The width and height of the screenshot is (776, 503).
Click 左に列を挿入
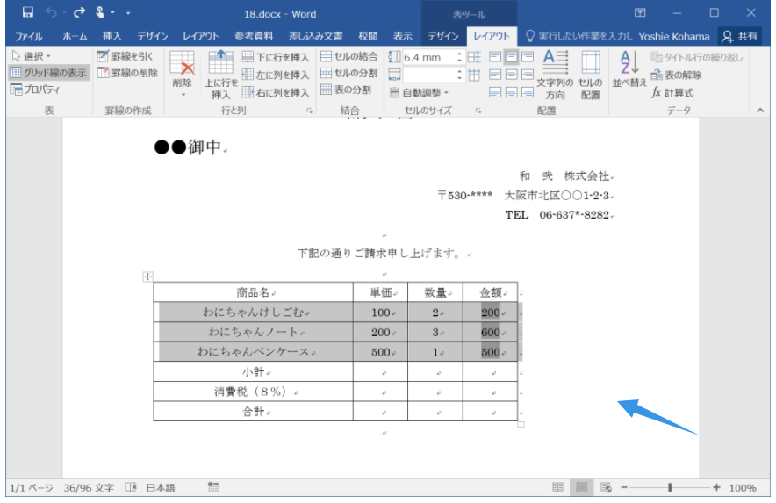(276, 75)
